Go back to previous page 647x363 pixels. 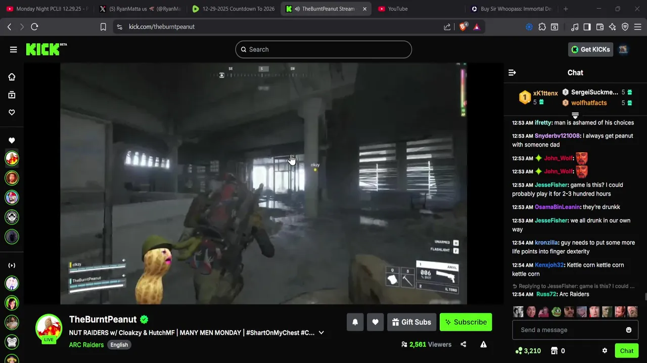tap(9, 27)
